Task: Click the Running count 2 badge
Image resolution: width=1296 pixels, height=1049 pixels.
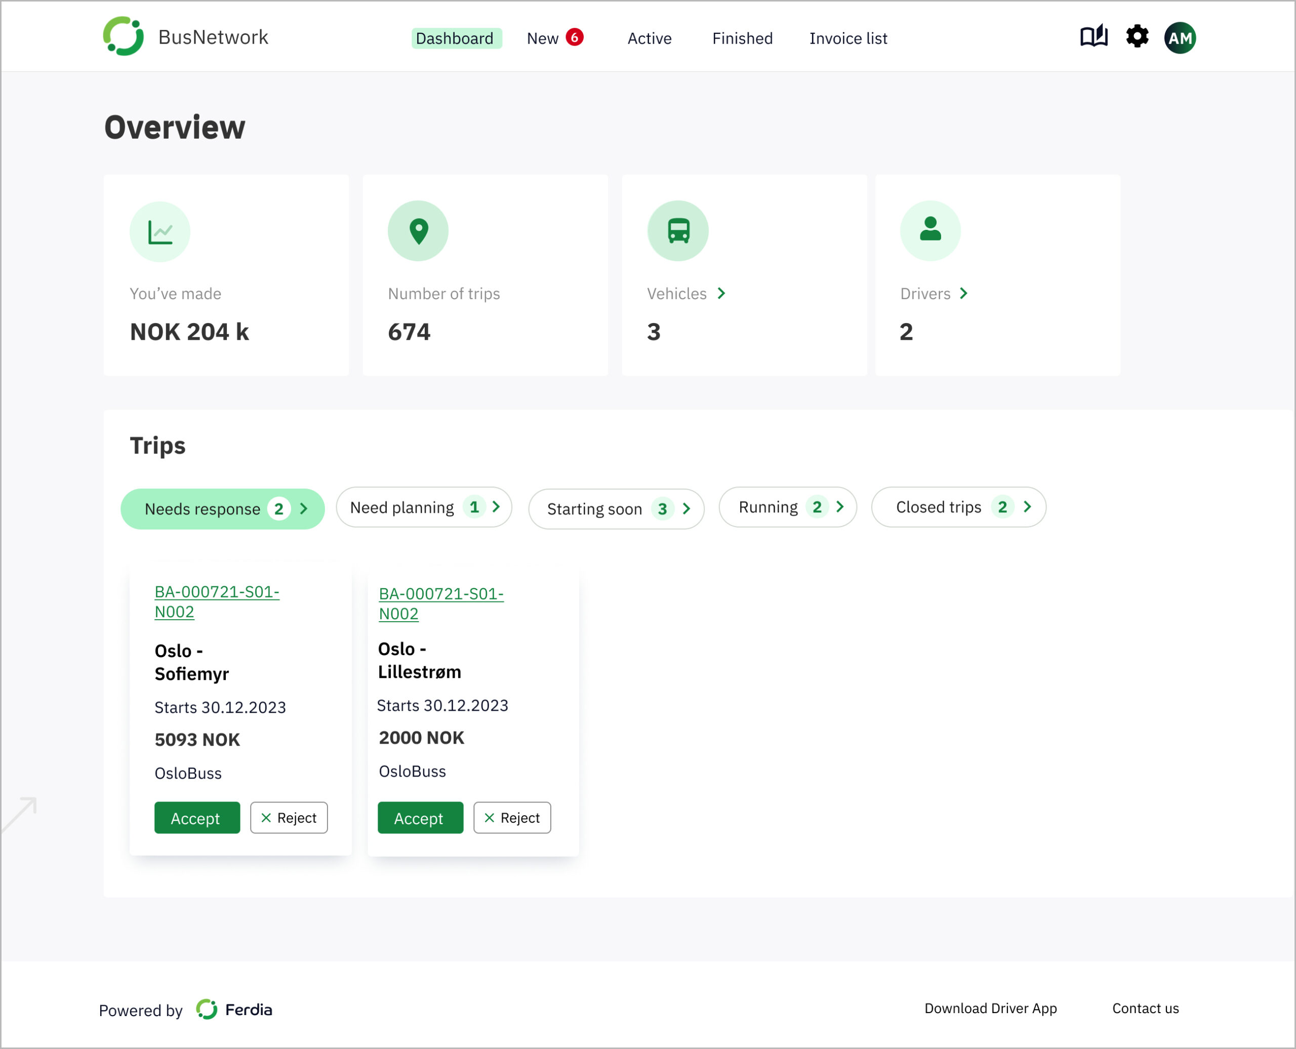Action: pos(817,507)
